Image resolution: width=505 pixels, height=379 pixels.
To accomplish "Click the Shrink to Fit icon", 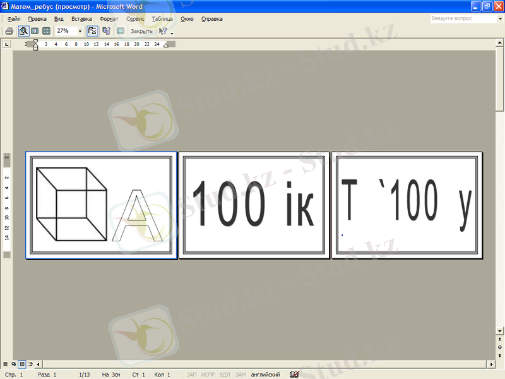I will tap(106, 30).
